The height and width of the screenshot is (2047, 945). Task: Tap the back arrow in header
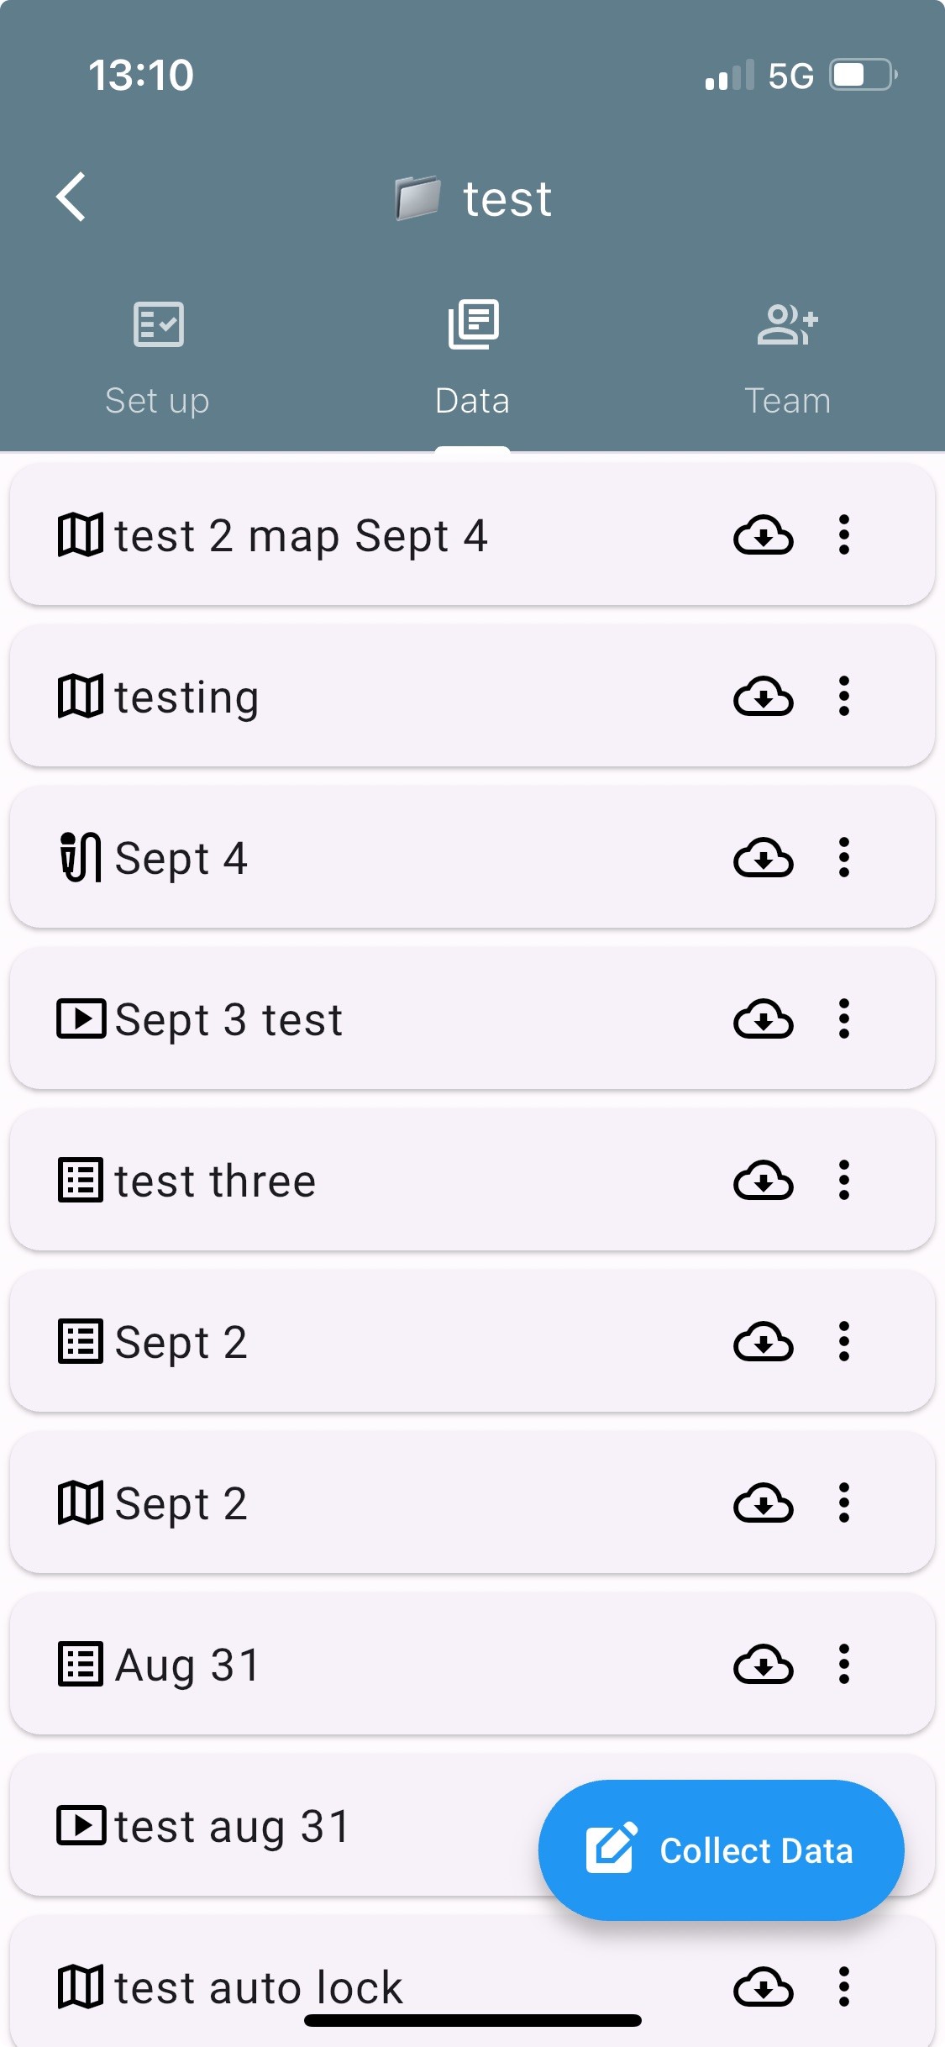(x=72, y=197)
